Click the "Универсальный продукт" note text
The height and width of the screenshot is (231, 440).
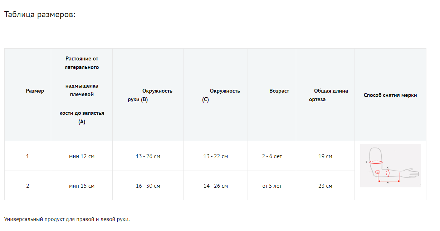click(x=67, y=219)
